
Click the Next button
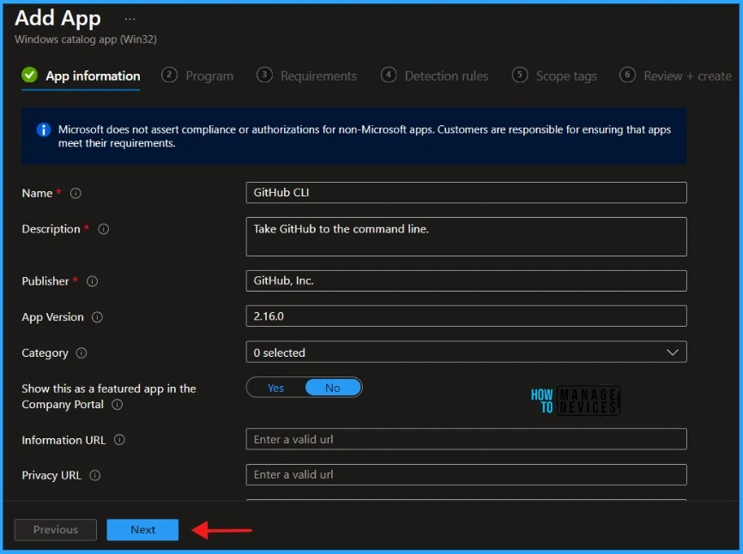[x=142, y=530]
